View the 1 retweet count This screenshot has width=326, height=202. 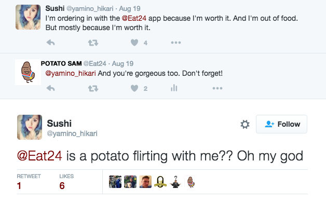[x=29, y=182]
